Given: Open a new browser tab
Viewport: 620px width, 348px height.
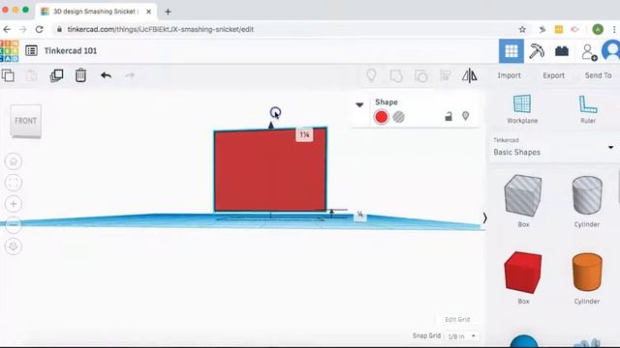Looking at the screenshot, I should (168, 12).
